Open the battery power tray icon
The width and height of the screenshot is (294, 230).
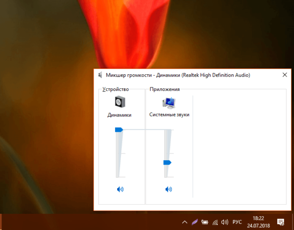tap(204, 222)
